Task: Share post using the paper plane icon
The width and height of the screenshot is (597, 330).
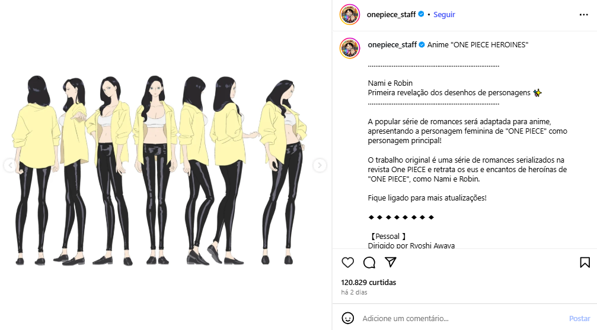Action: tap(390, 262)
